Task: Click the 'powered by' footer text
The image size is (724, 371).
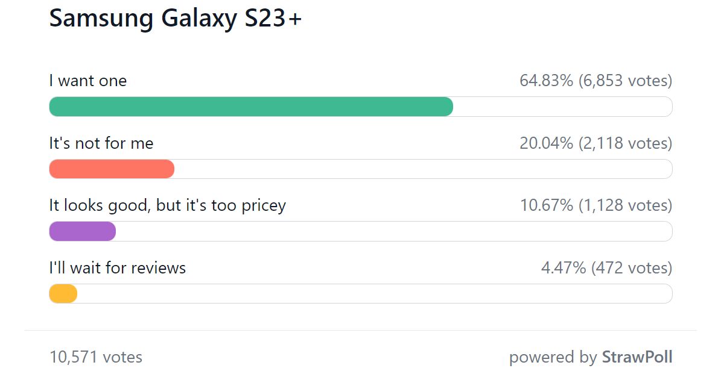Action: pyautogui.click(x=553, y=357)
